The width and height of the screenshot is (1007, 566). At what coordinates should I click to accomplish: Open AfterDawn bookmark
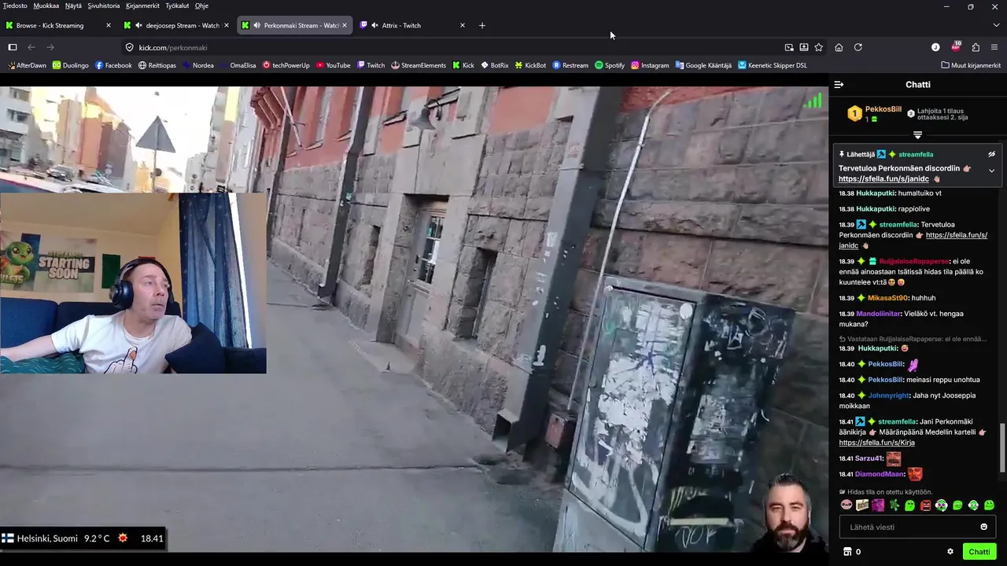point(26,65)
